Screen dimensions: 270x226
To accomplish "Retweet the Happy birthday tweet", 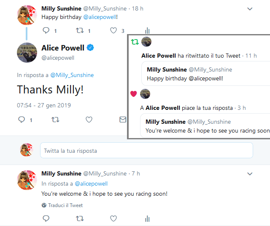I will tap(80, 30).
